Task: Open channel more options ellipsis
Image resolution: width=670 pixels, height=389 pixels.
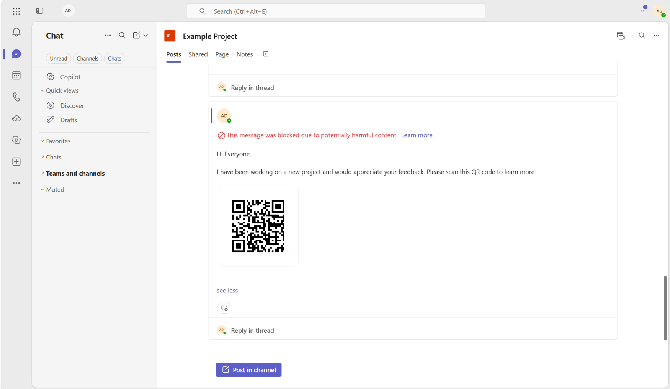Action: click(x=657, y=36)
